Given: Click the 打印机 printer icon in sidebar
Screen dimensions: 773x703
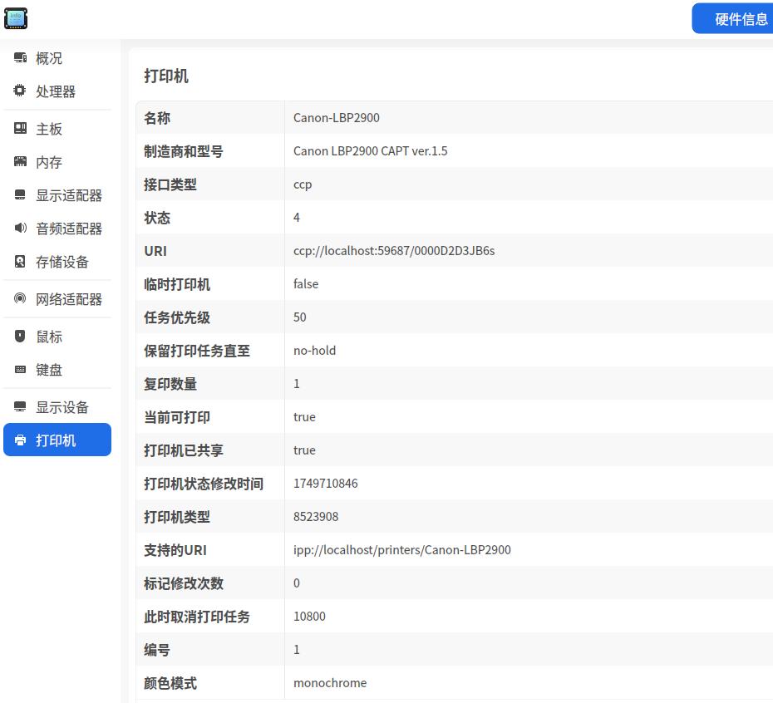Looking at the screenshot, I should click(20, 440).
